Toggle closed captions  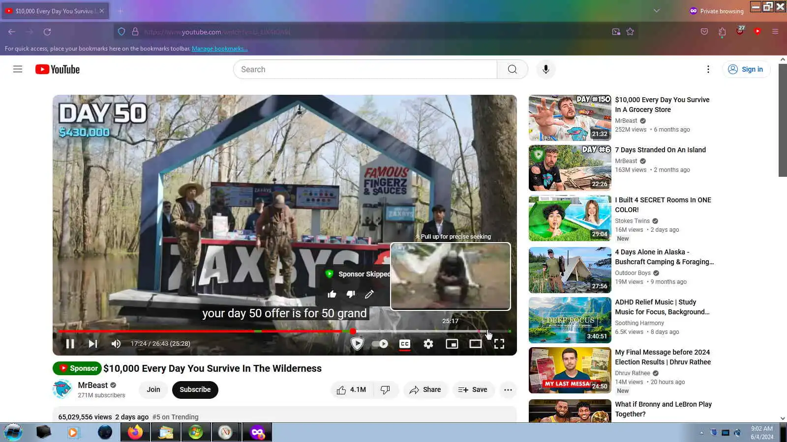coord(405,344)
